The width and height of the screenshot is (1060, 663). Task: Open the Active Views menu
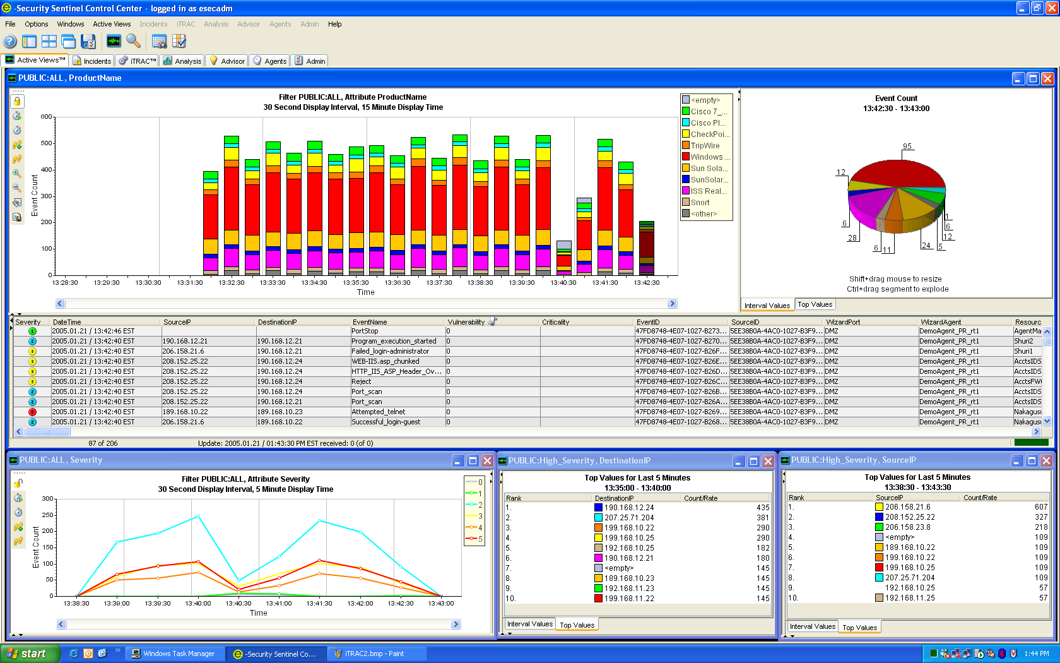pyautogui.click(x=112, y=24)
